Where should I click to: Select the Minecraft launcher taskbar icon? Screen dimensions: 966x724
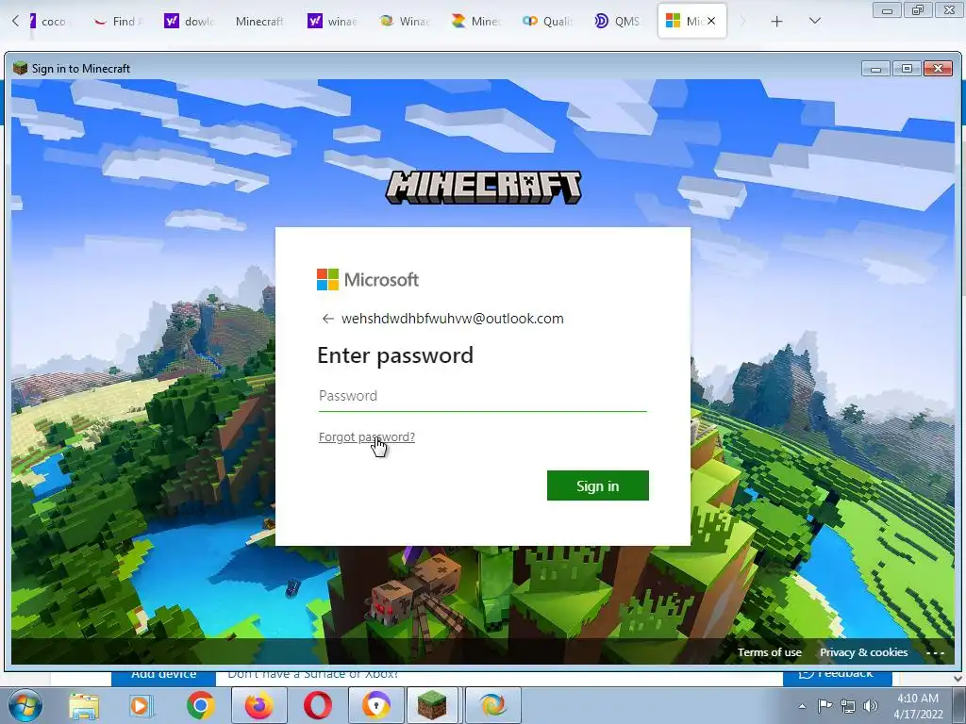click(433, 705)
